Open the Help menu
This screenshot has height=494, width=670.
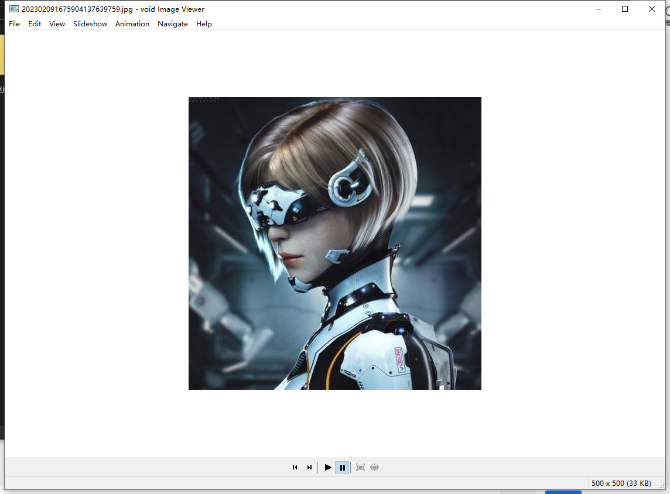204,23
